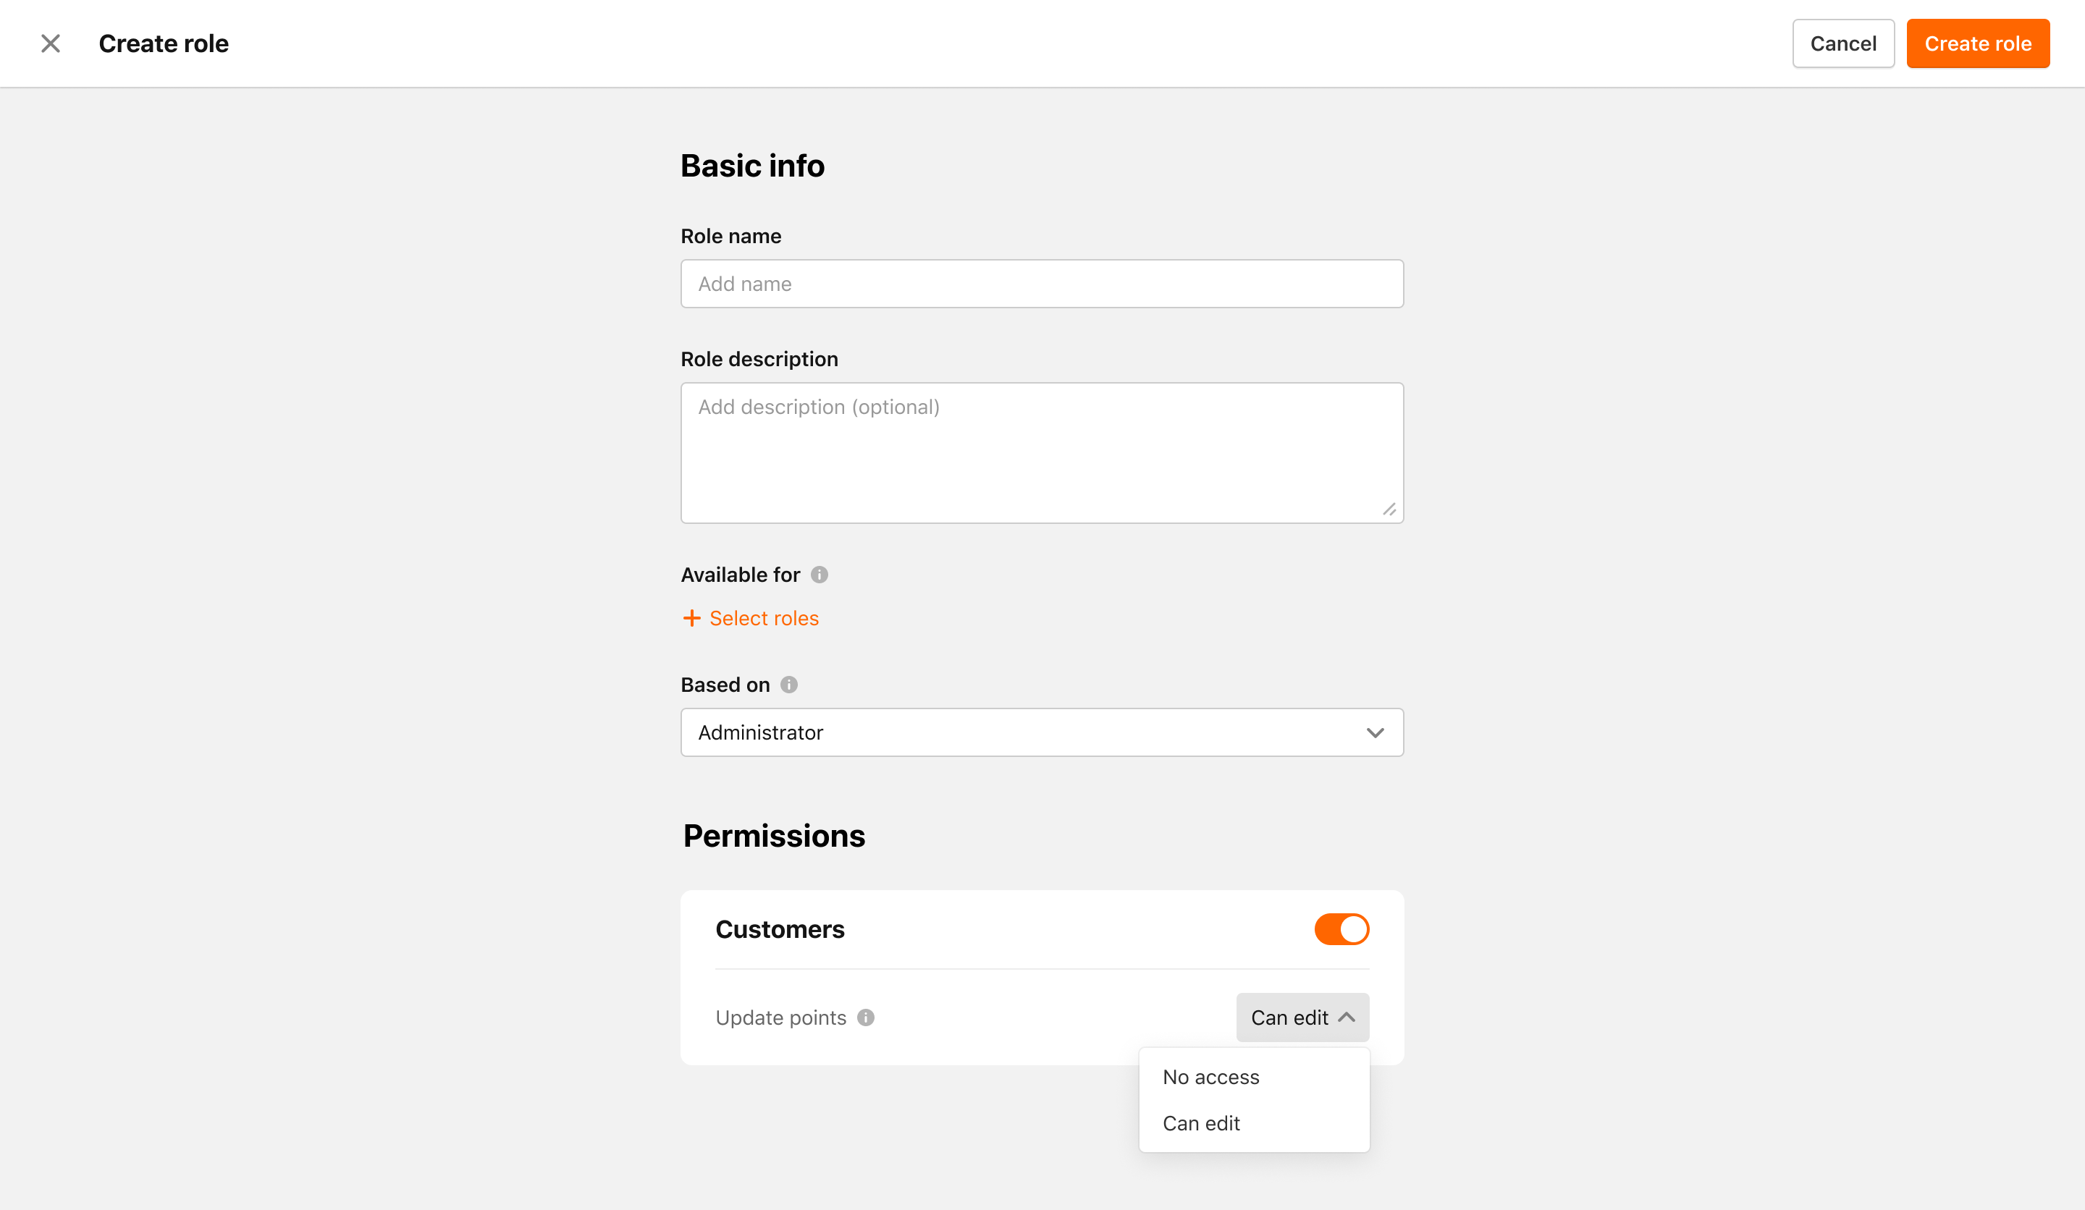Open the Administrator Based on dropdown
2085x1210 pixels.
pos(1042,733)
